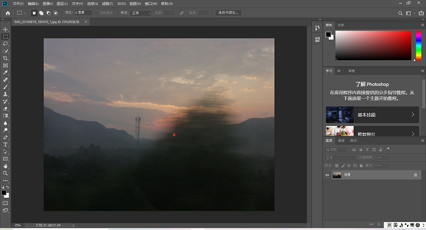
Task: Open the 编辑 (Edit) menu
Action: 33,4
